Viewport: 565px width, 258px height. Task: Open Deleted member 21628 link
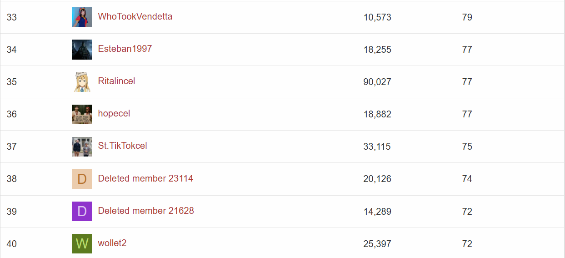[x=146, y=211]
